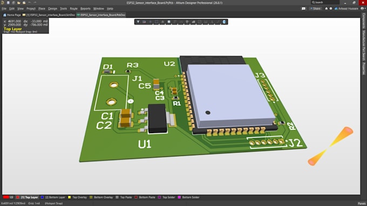
Task: Click the user profile icon at far right
Action: coord(363,9)
